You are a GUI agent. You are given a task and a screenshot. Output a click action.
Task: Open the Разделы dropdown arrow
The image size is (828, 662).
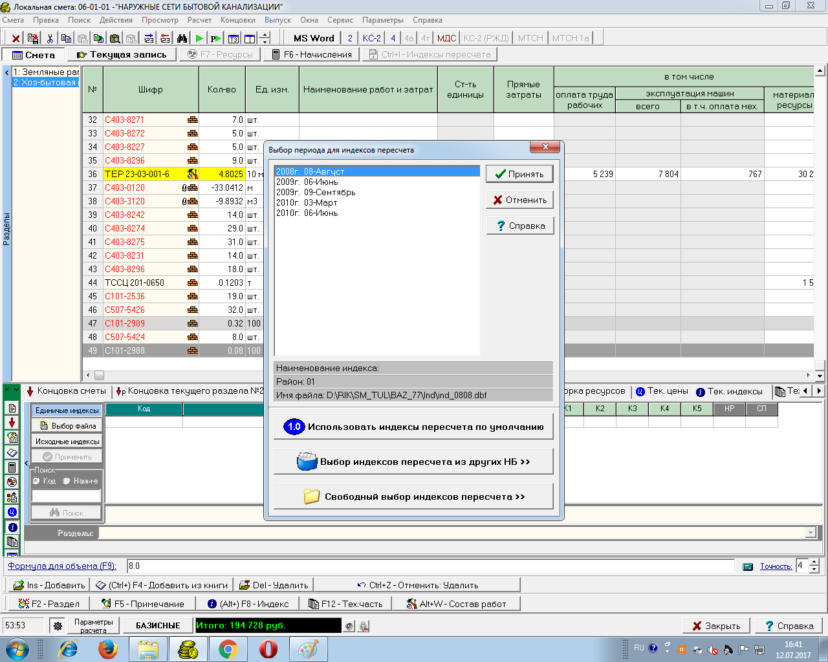pyautogui.click(x=811, y=533)
